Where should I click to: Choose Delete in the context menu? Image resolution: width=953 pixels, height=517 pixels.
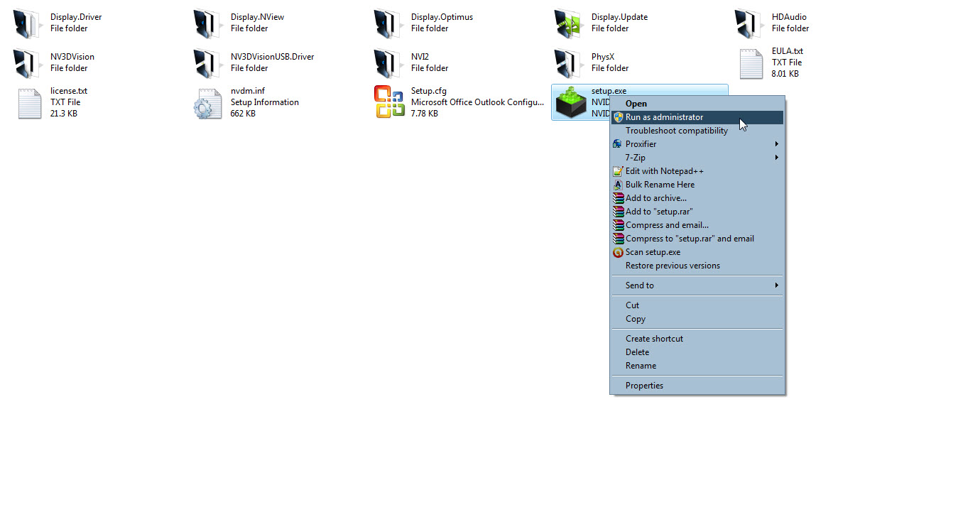pyautogui.click(x=697, y=352)
